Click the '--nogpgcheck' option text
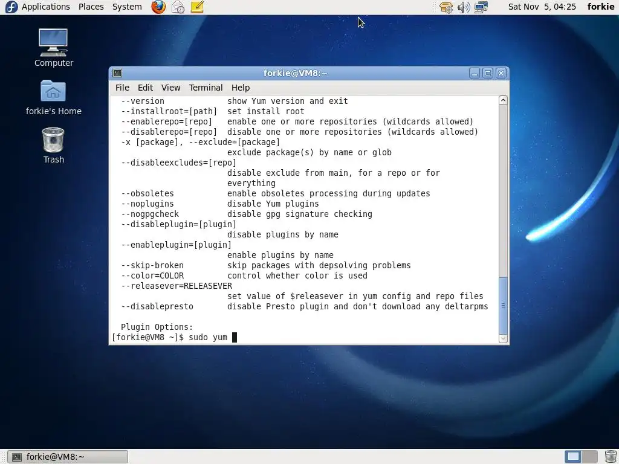The image size is (619, 464). 150,214
